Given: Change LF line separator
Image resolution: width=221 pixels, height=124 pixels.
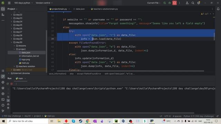Looking at the screenshot, I should 161,116.
